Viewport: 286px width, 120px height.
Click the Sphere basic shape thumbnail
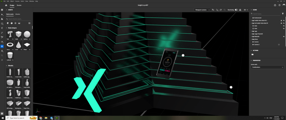click(x=27, y=35)
